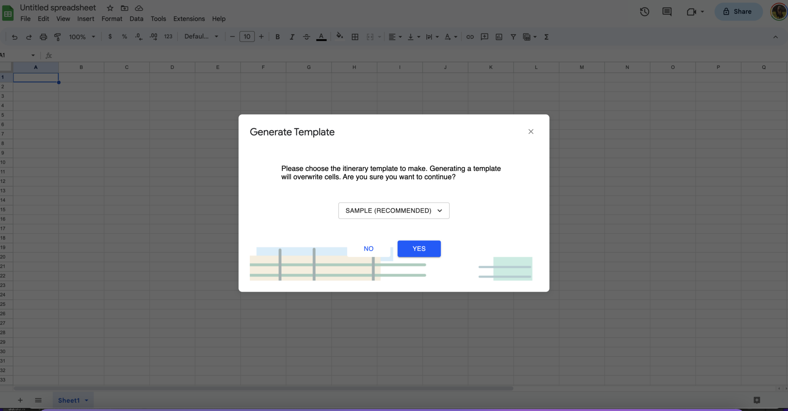The height and width of the screenshot is (411, 788).
Task: Click the Explore icon at bottom right
Action: 756,400
